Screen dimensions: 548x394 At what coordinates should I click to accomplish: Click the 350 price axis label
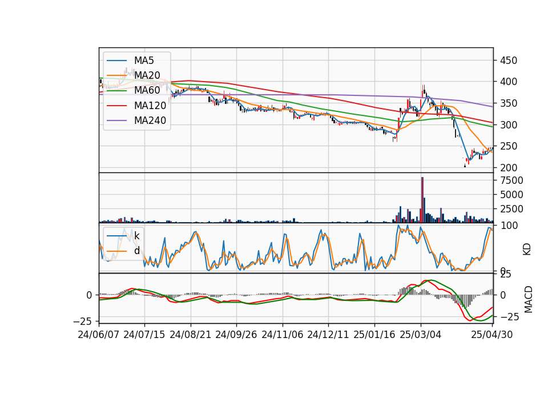[509, 103]
